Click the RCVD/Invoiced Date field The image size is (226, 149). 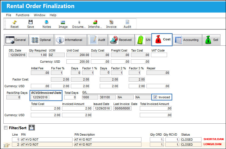pos(40,97)
